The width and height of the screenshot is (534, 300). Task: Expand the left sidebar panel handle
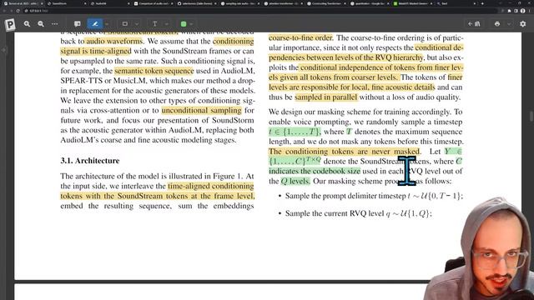point(4,50)
